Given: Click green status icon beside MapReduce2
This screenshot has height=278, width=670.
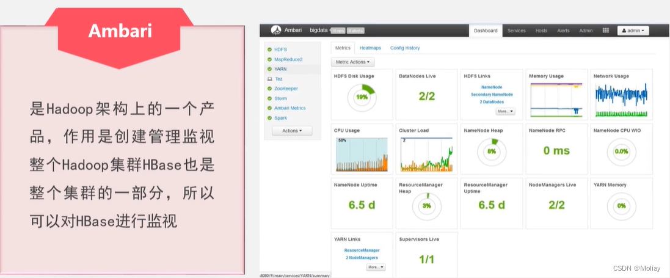Looking at the screenshot, I should (x=269, y=59).
